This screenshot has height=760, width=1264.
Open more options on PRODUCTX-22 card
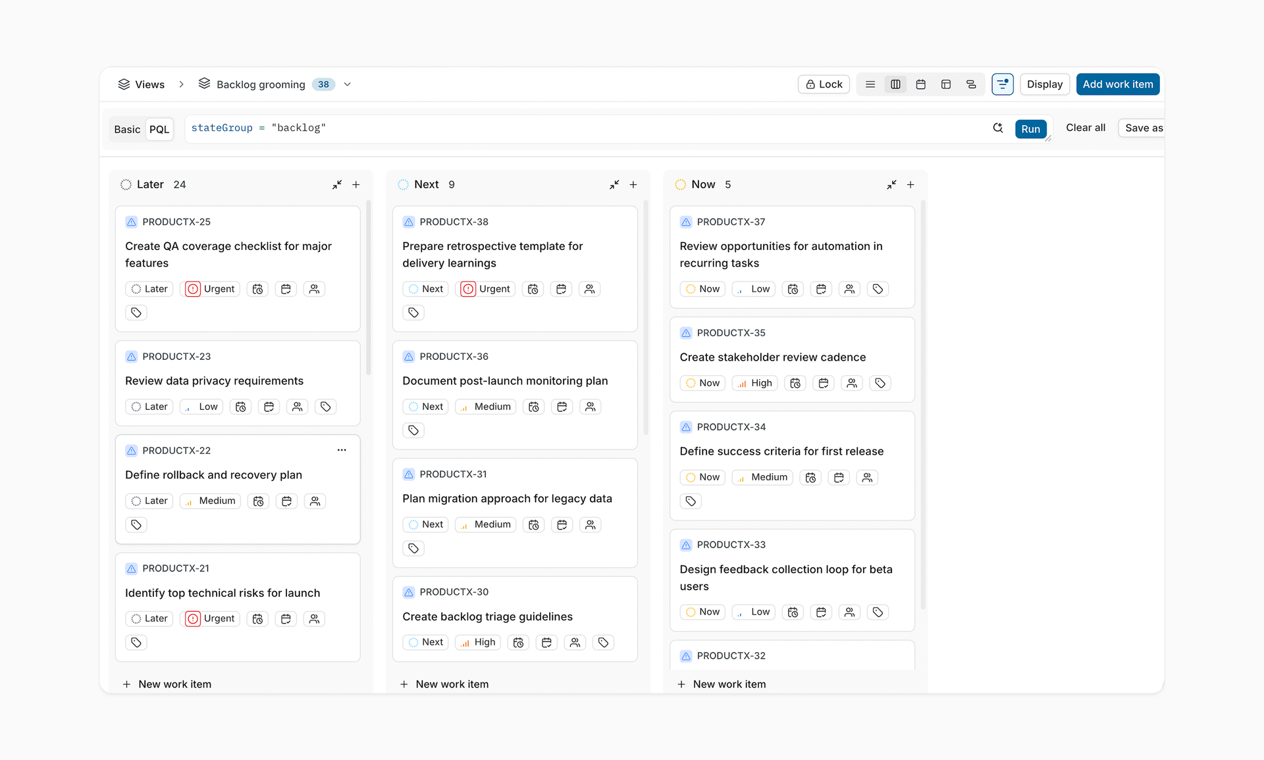point(342,450)
